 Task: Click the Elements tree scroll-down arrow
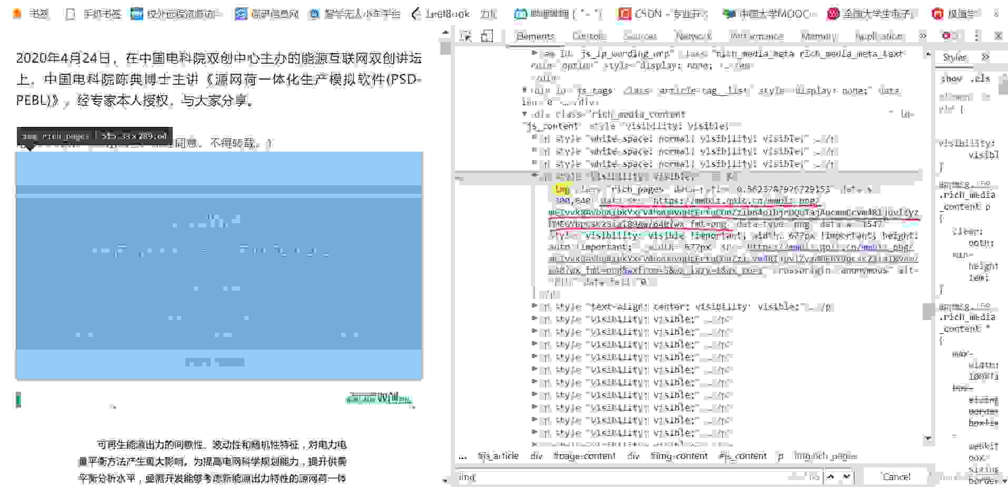[x=928, y=438]
